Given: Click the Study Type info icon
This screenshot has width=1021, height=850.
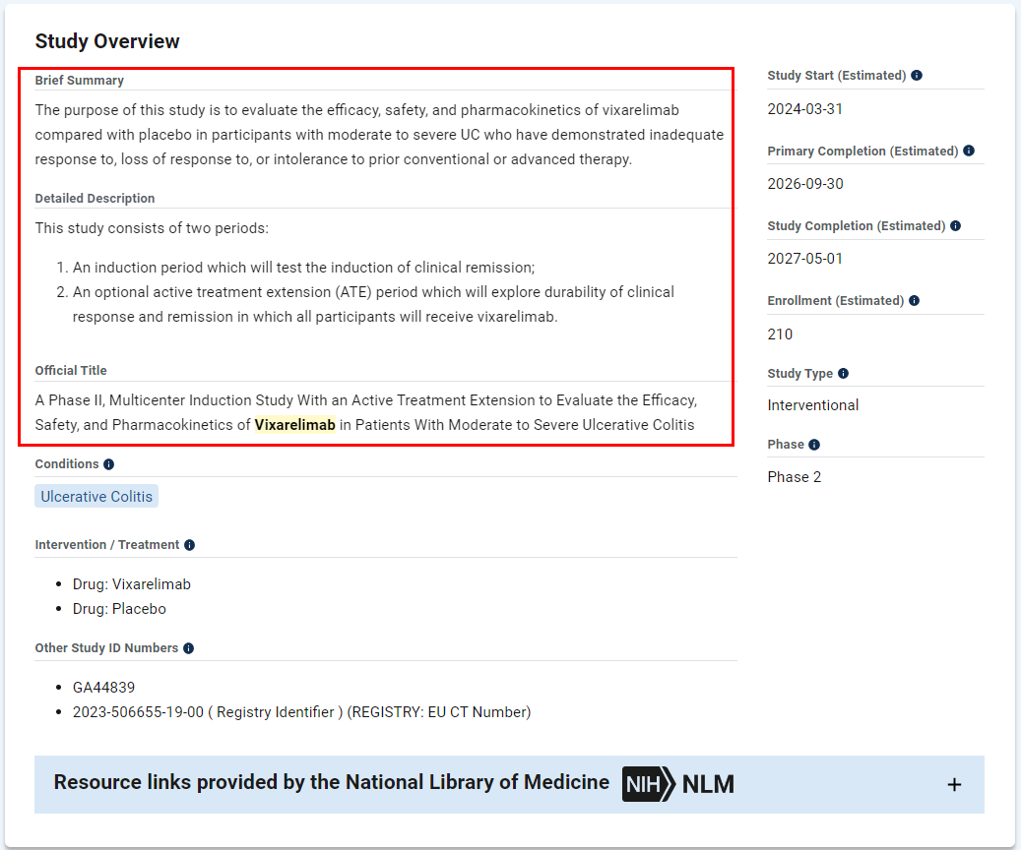Looking at the screenshot, I should coord(843,374).
